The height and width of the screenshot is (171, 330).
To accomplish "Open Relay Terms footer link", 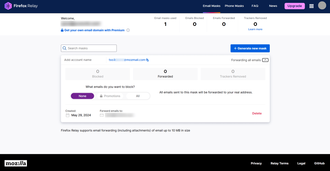I will click(279, 163).
